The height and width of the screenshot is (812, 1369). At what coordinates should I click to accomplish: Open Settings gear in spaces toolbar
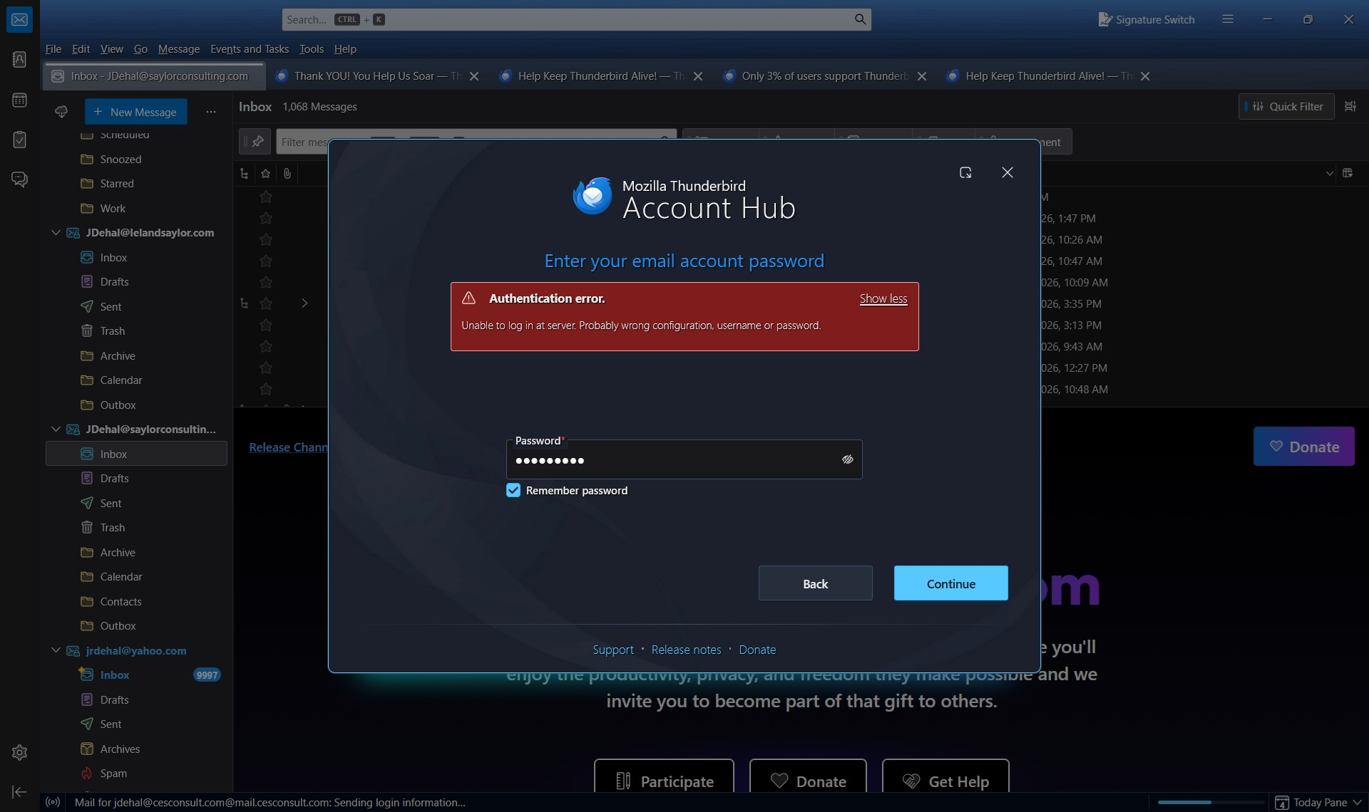(19, 753)
